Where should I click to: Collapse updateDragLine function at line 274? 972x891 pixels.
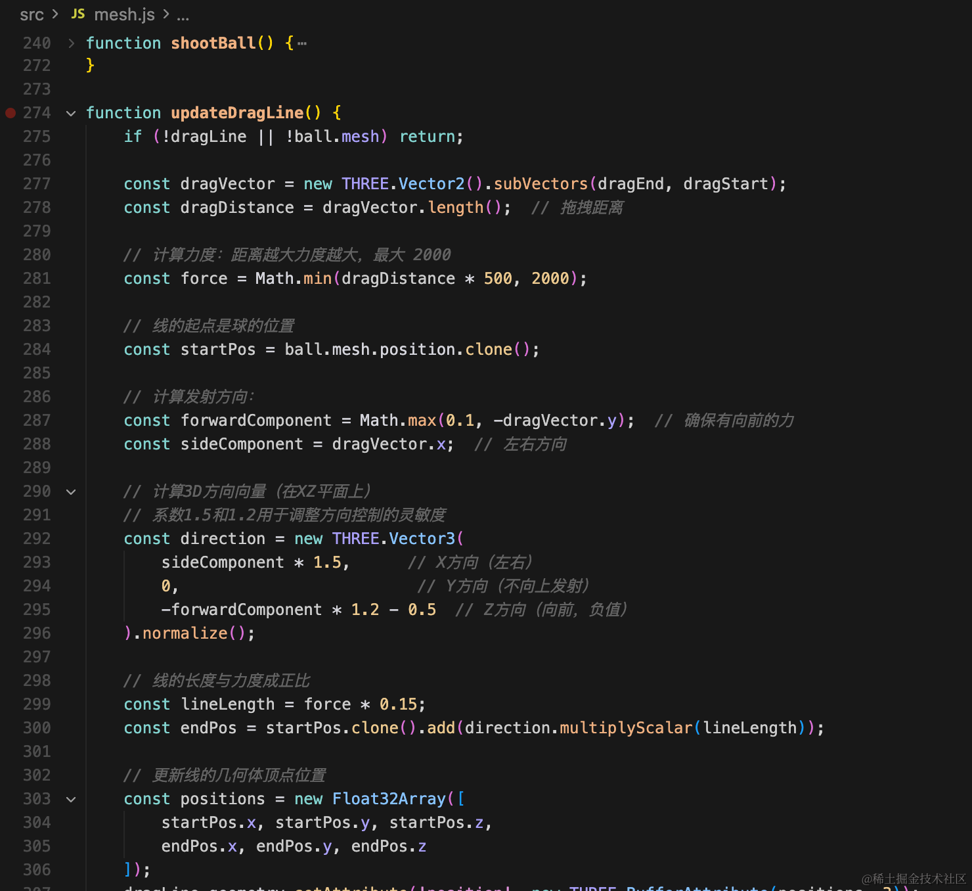click(71, 113)
